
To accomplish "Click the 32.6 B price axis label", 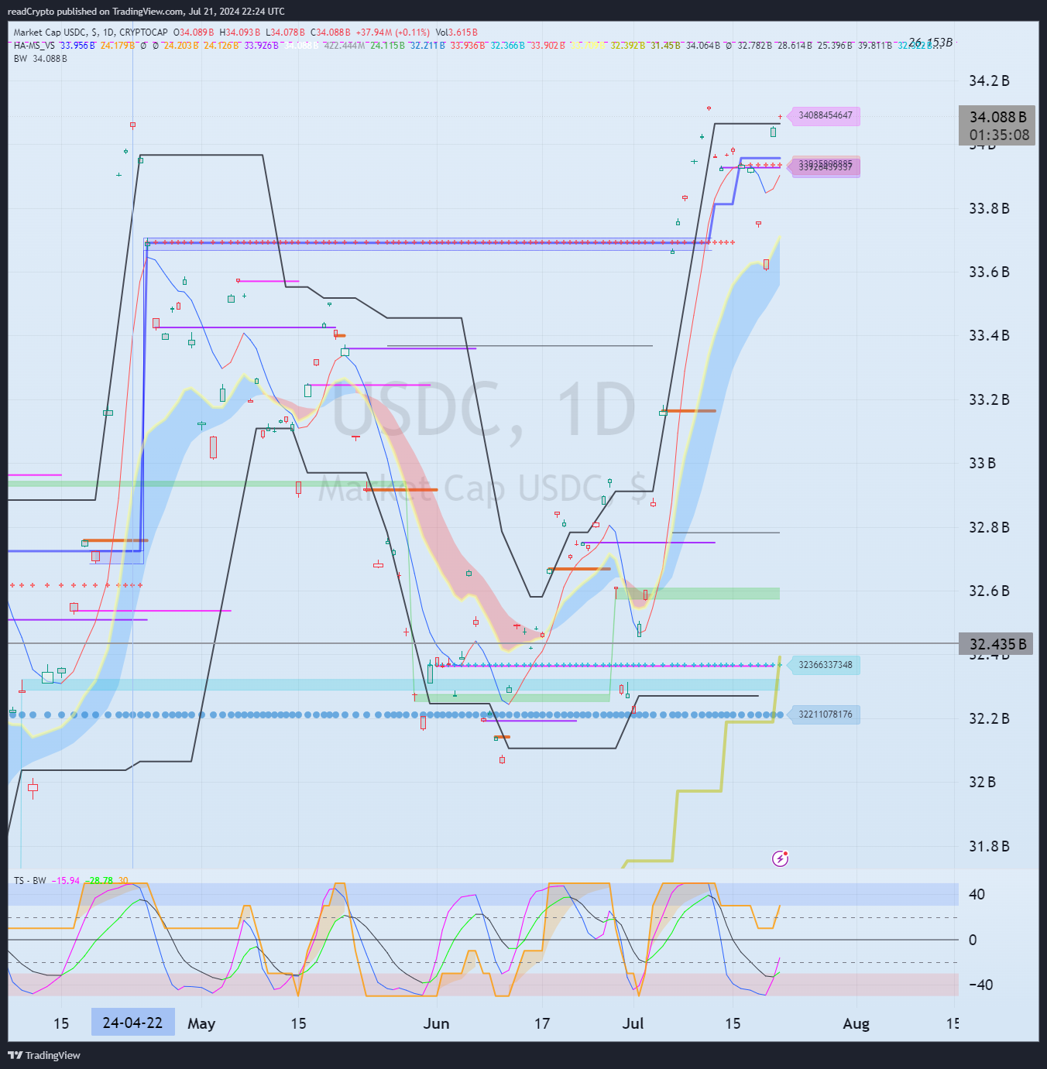I will [x=989, y=591].
